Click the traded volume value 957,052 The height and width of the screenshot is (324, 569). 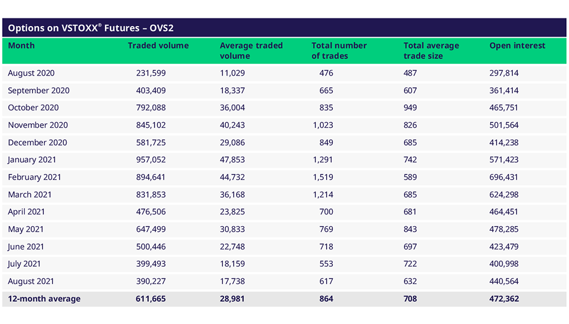coord(151,159)
